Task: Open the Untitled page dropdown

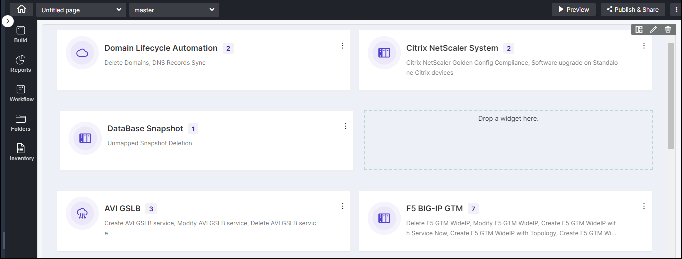Action: 81,10
